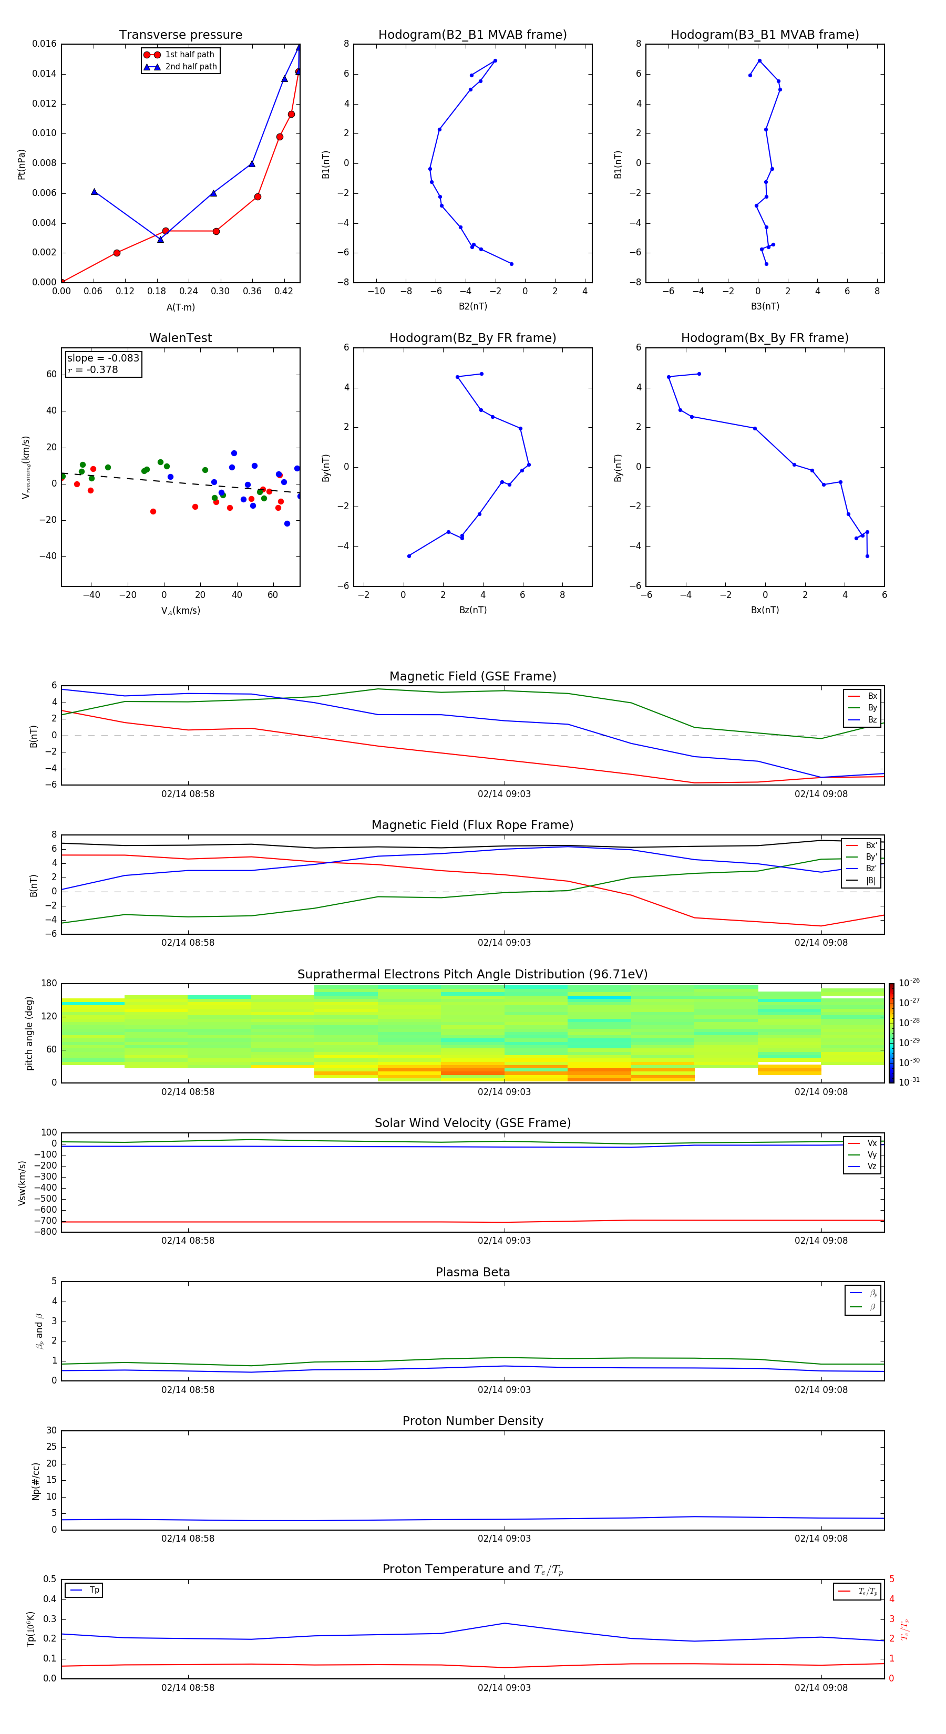Click the Bx' legend entry in Flux Rope plot
Image resolution: width=946 pixels, height=1734 pixels.
[x=861, y=845]
